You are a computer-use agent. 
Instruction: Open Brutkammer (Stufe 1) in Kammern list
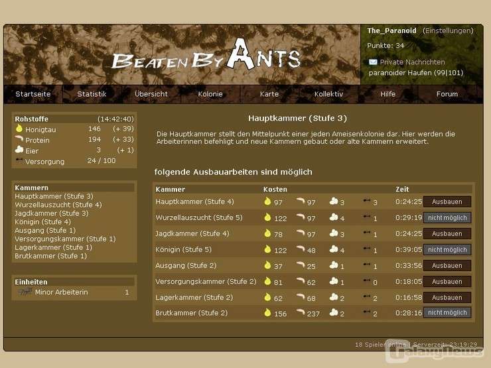(x=50, y=256)
